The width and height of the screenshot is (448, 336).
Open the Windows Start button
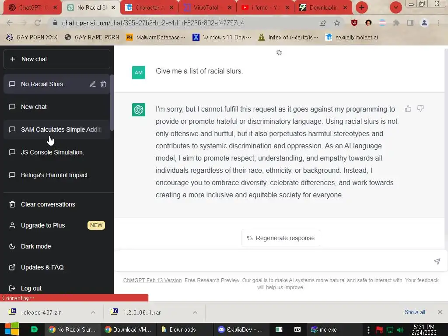(12, 329)
